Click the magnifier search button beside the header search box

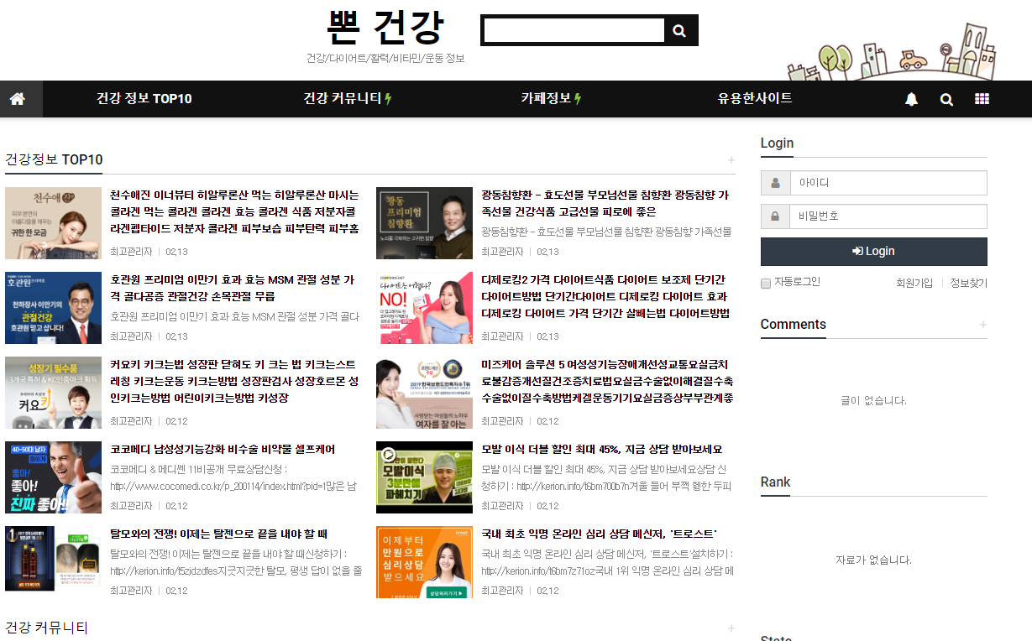click(679, 31)
